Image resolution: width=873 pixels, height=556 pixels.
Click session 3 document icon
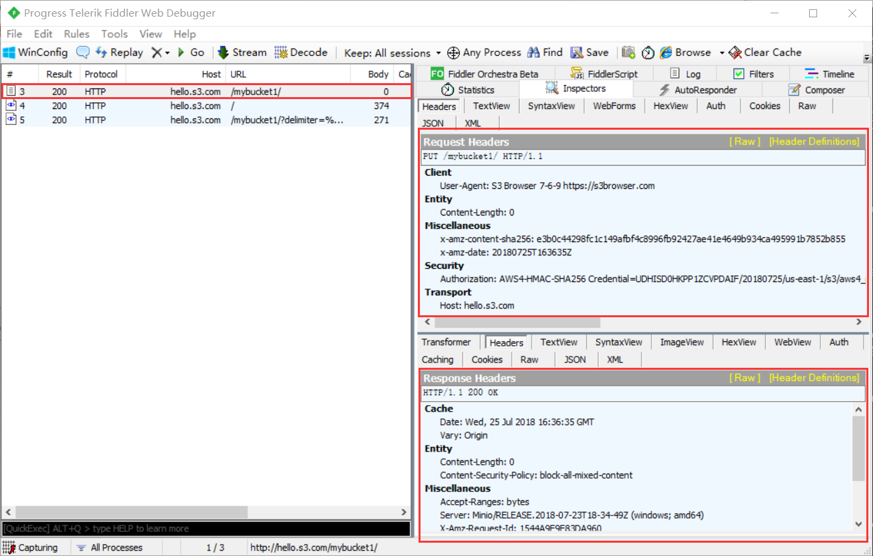11,91
